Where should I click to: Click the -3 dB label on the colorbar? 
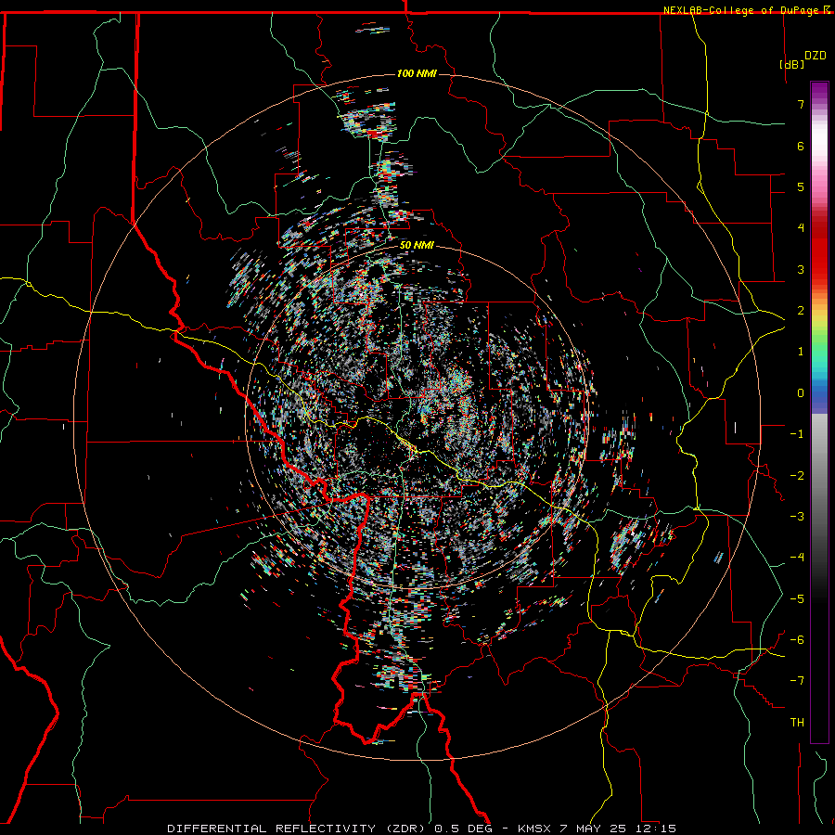[x=797, y=516]
